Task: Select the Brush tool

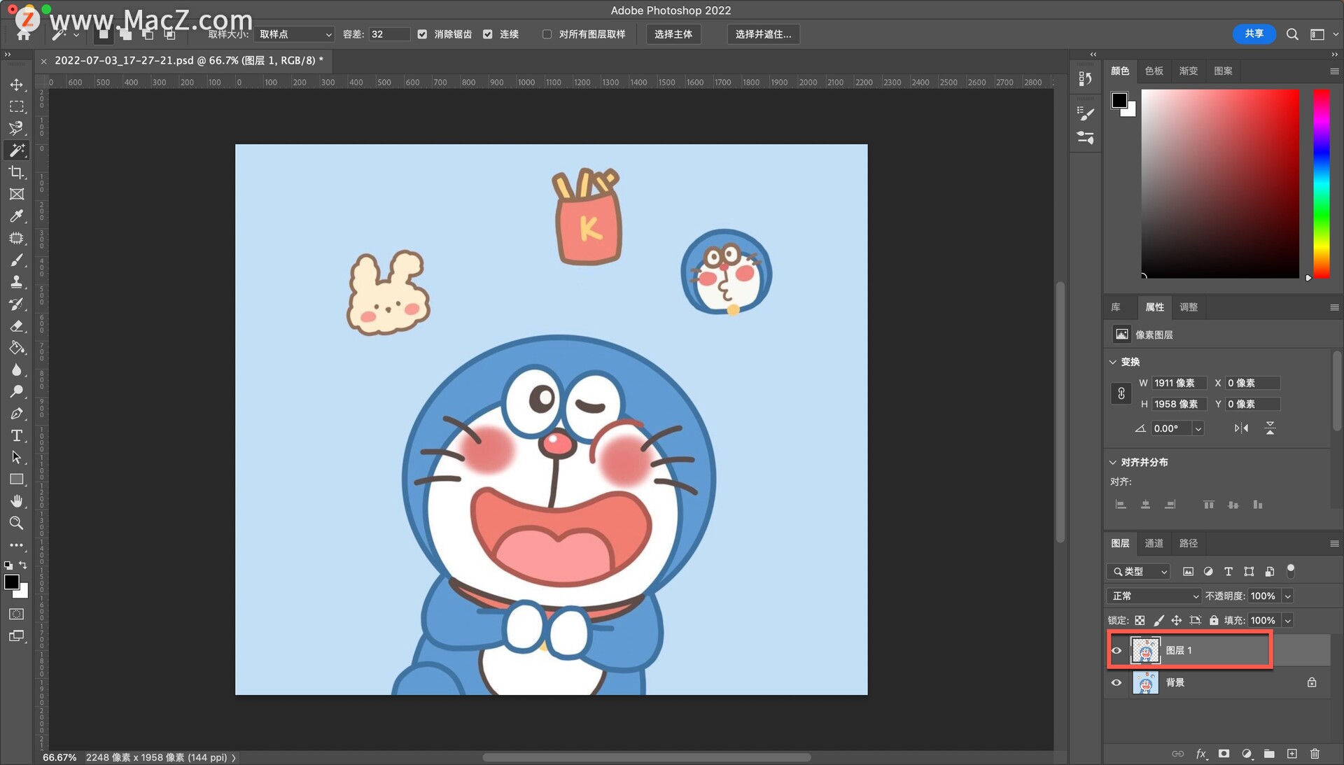Action: 16,260
